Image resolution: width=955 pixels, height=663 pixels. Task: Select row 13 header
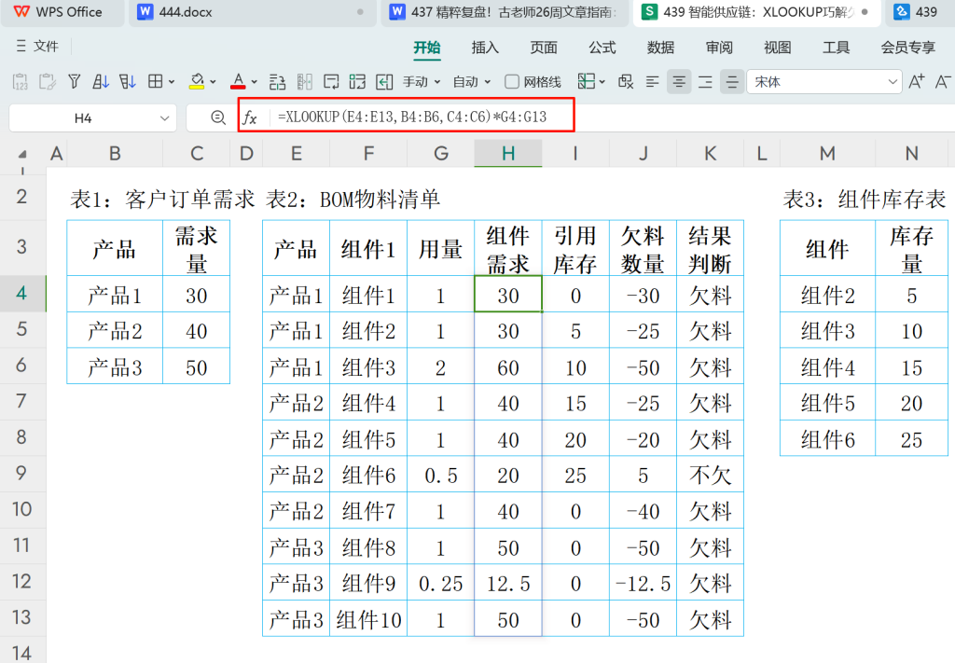pyautogui.click(x=22, y=617)
